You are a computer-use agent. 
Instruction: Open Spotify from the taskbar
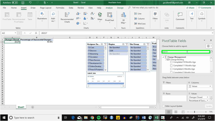click(x=99, y=118)
